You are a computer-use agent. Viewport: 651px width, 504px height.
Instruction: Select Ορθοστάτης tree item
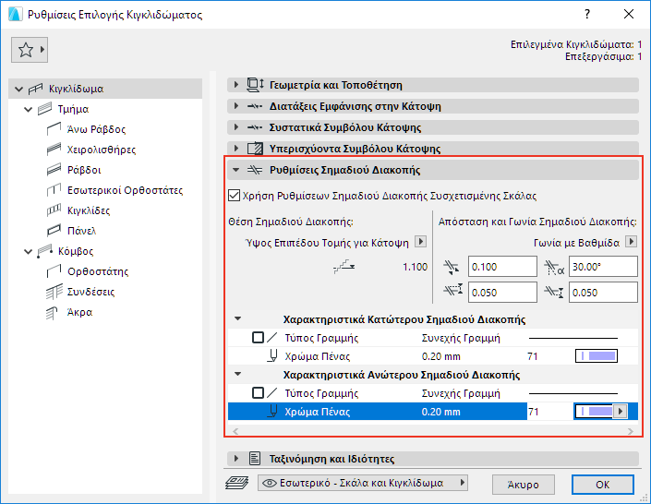tap(98, 271)
